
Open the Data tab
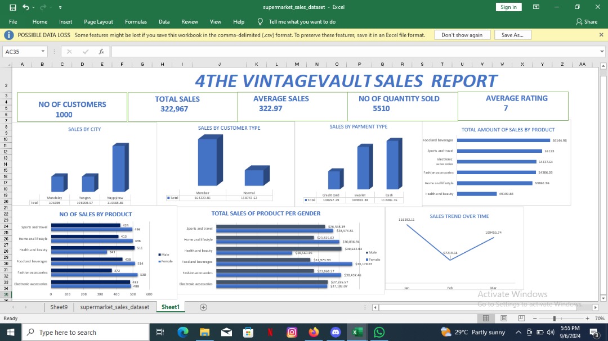[x=164, y=22]
